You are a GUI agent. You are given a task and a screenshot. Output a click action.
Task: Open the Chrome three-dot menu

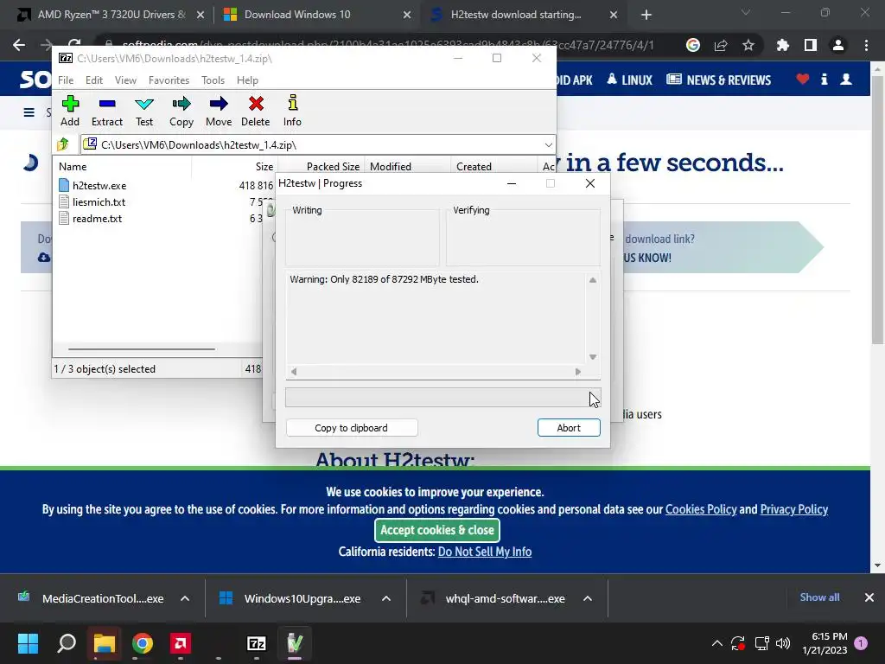point(866,45)
